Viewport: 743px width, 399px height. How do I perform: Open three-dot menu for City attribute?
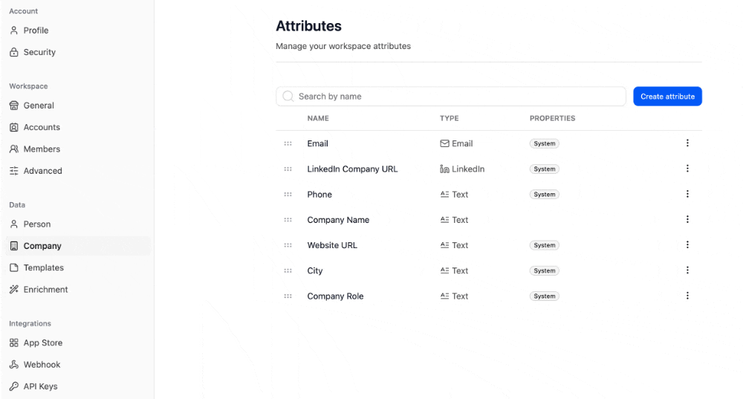click(x=687, y=270)
